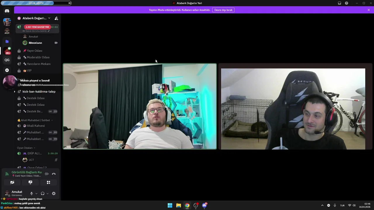Start screen share button
The width and height of the screenshot is (374, 210).
click(x=30, y=182)
